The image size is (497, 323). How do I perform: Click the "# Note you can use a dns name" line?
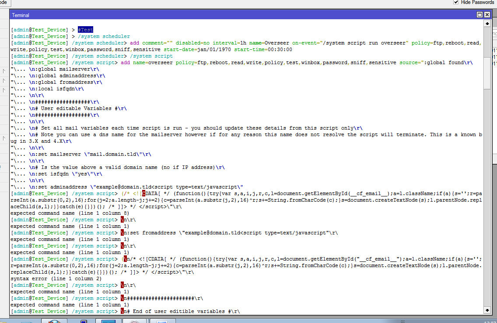tap(246, 138)
